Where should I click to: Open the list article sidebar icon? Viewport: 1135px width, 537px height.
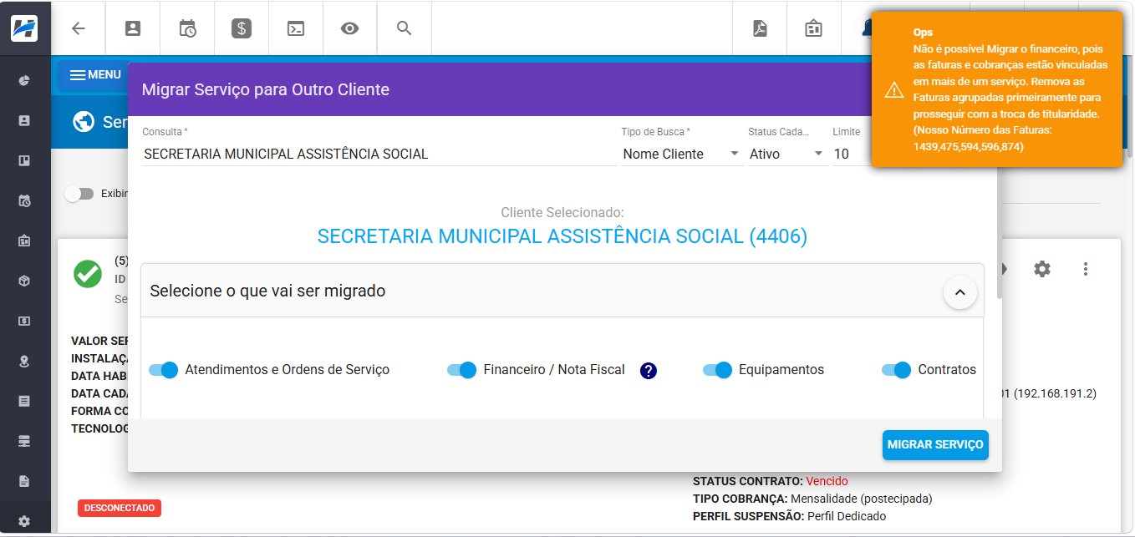[x=24, y=401]
